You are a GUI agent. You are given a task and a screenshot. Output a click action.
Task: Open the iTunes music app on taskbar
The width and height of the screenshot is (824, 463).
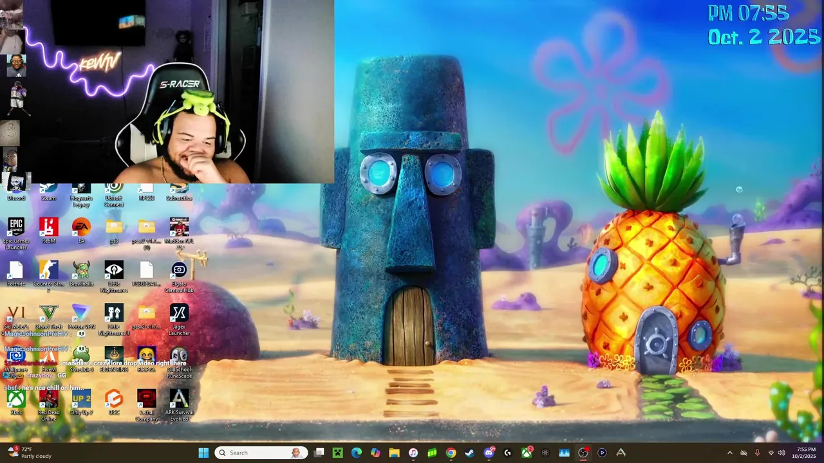pyautogui.click(x=413, y=453)
